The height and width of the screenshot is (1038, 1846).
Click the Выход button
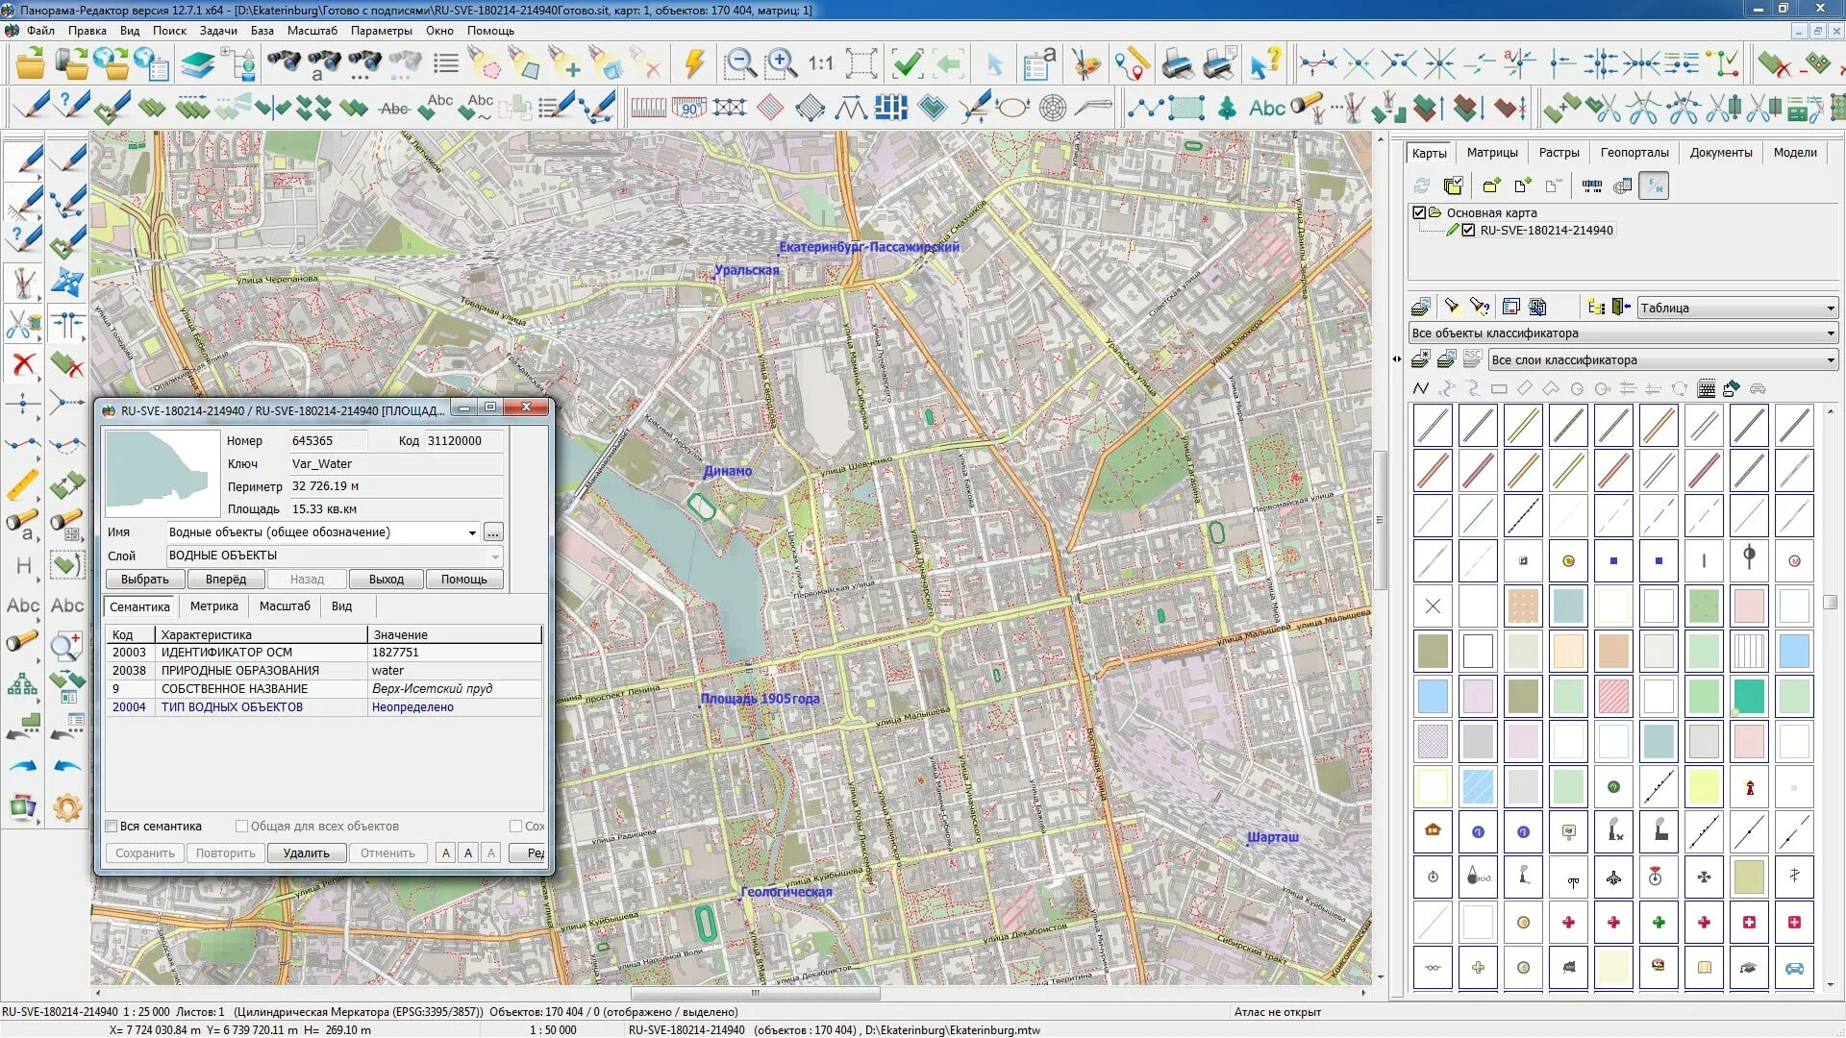click(x=386, y=579)
